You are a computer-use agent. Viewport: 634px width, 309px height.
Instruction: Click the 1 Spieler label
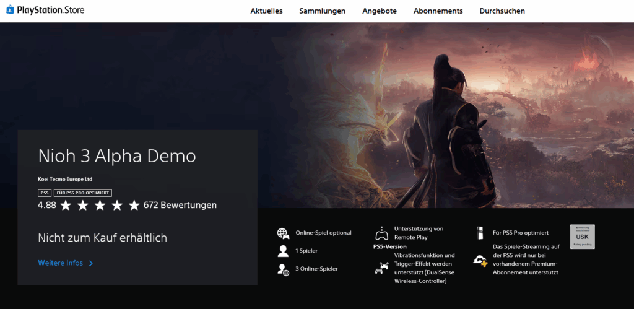(306, 251)
